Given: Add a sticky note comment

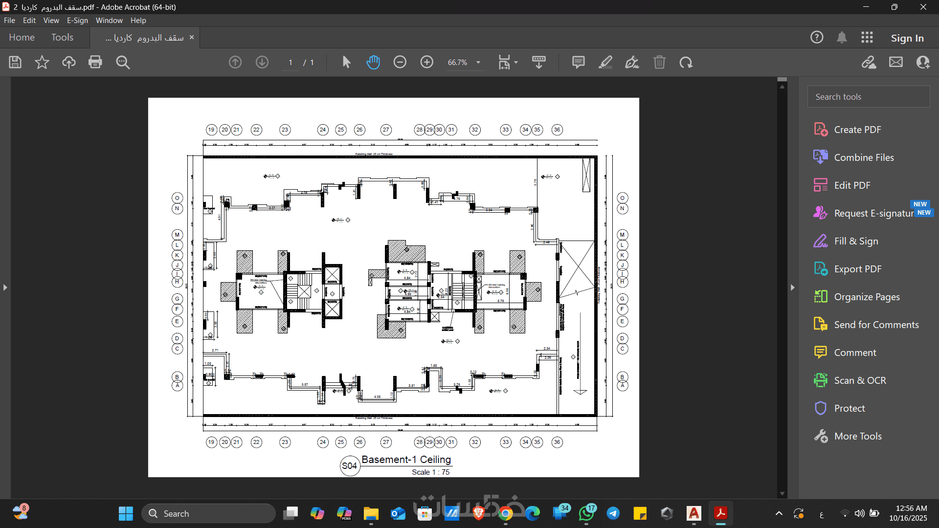Looking at the screenshot, I should coord(579,63).
